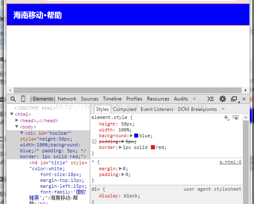Open the Timeline tab
Image resolution: width=254 pixels, height=204 pixels.
(x=112, y=99)
